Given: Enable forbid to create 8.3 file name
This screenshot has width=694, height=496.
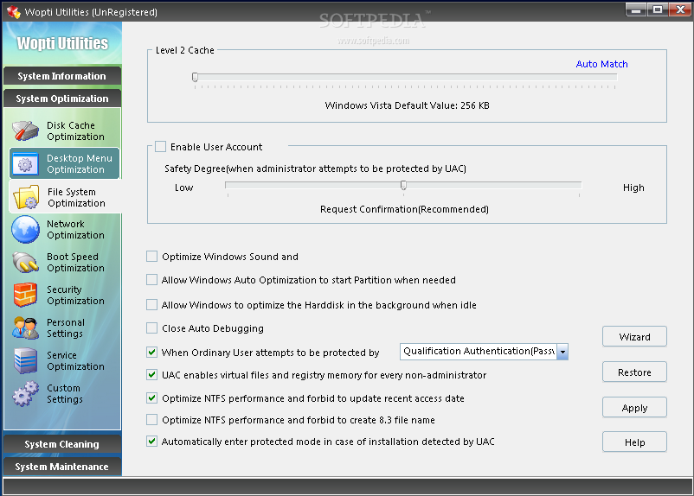Looking at the screenshot, I should pyautogui.click(x=151, y=419).
